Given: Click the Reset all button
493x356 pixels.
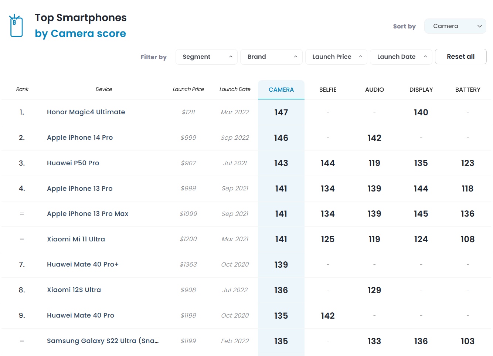Looking at the screenshot, I should (460, 57).
